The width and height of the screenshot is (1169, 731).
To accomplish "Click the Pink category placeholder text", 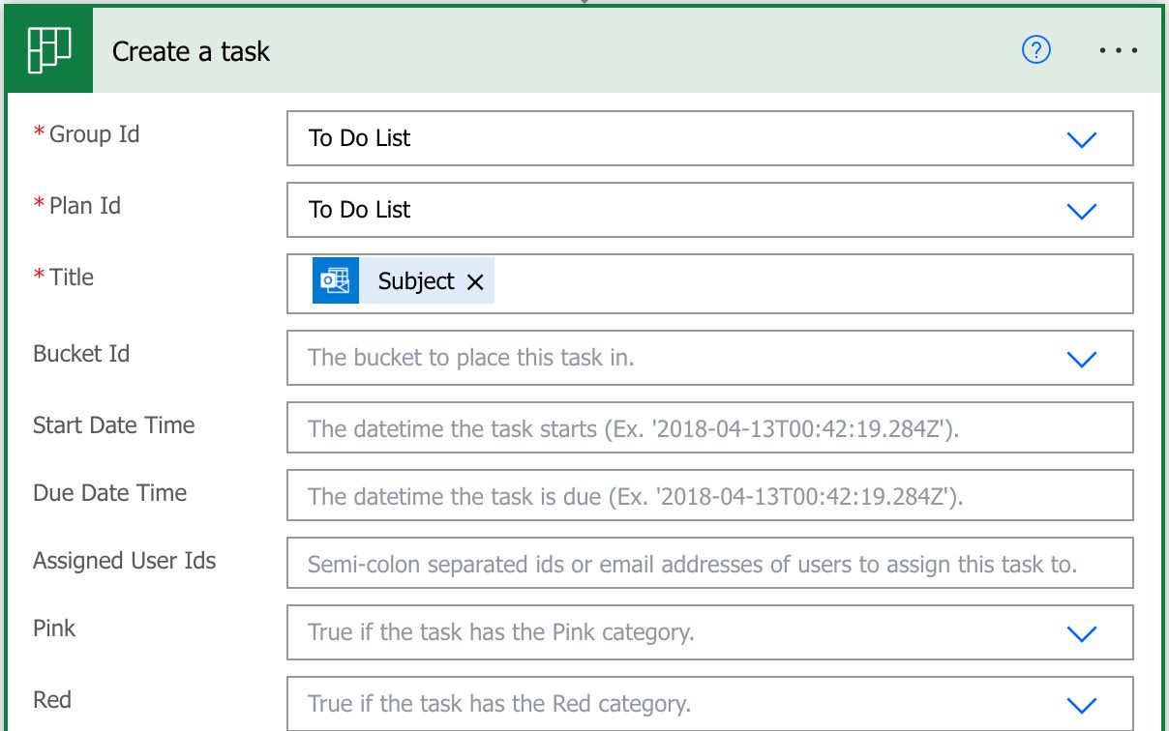I will click(x=501, y=632).
